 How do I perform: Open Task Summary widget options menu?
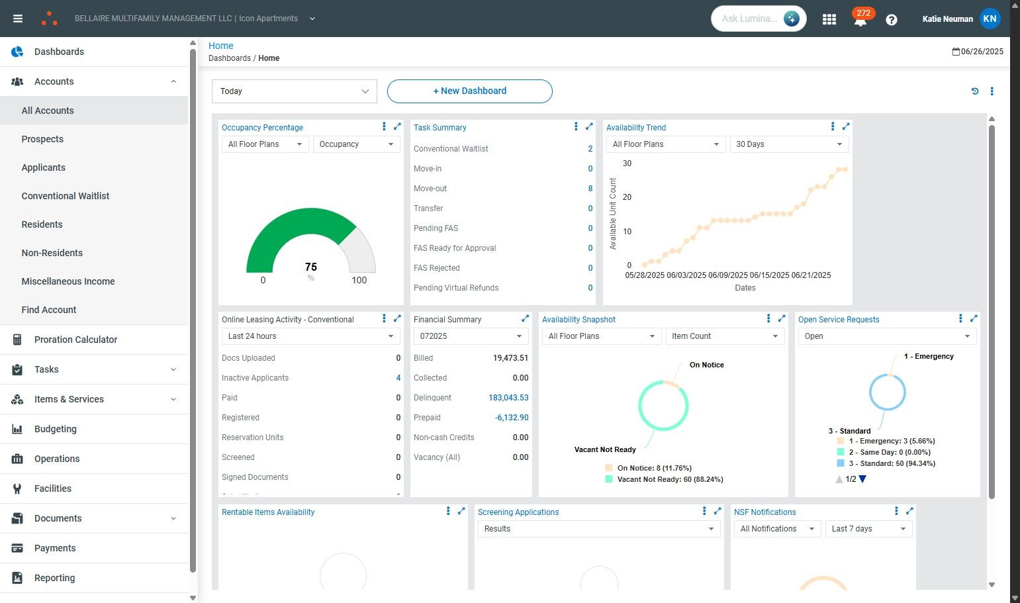pyautogui.click(x=576, y=126)
